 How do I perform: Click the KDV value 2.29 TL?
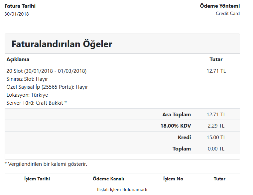pos(216,126)
